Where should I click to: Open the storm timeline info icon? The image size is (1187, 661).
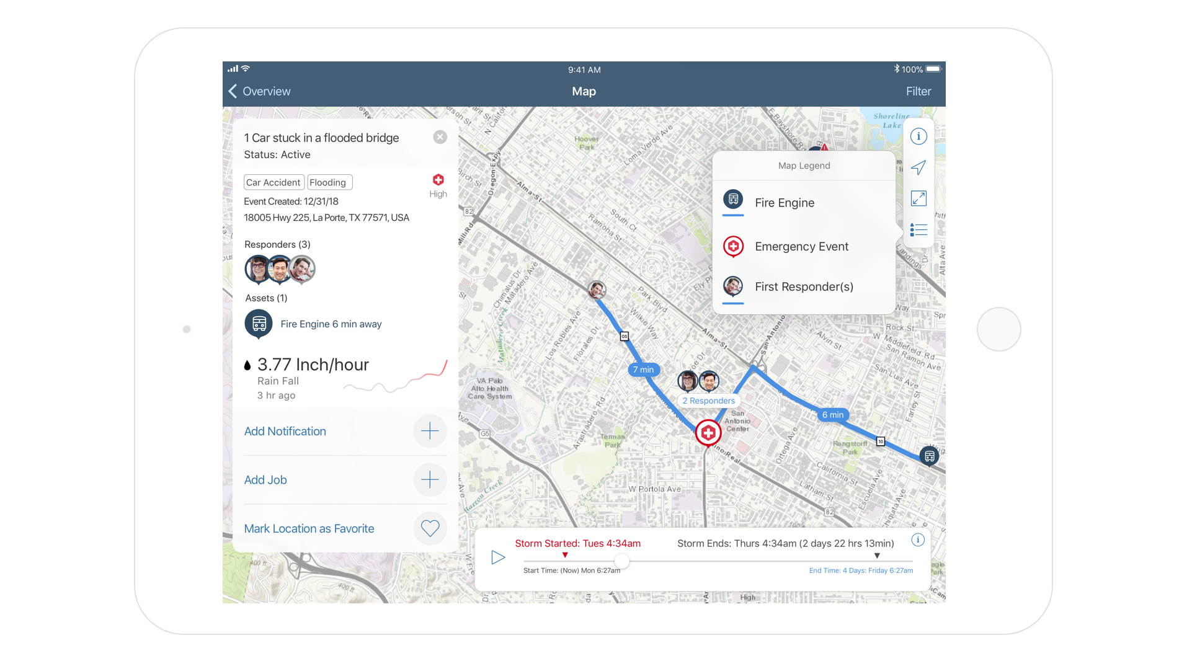(917, 540)
